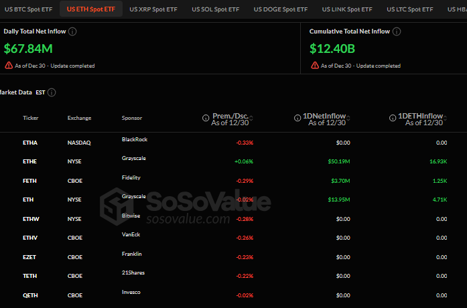Image resolution: width=467 pixels, height=308 pixels.
Task: Switch to US BTC Spot ETF tab
Action: click(29, 9)
